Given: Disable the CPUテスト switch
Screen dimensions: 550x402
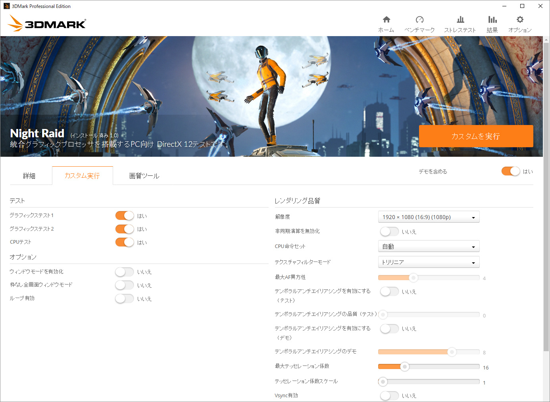Looking at the screenshot, I should pos(125,242).
